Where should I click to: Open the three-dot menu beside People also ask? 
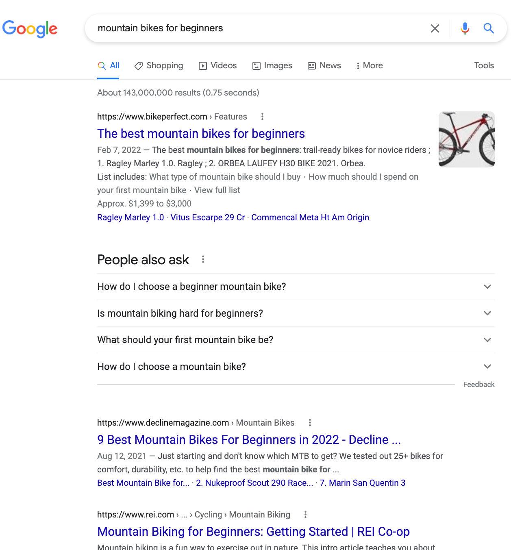pos(203,259)
